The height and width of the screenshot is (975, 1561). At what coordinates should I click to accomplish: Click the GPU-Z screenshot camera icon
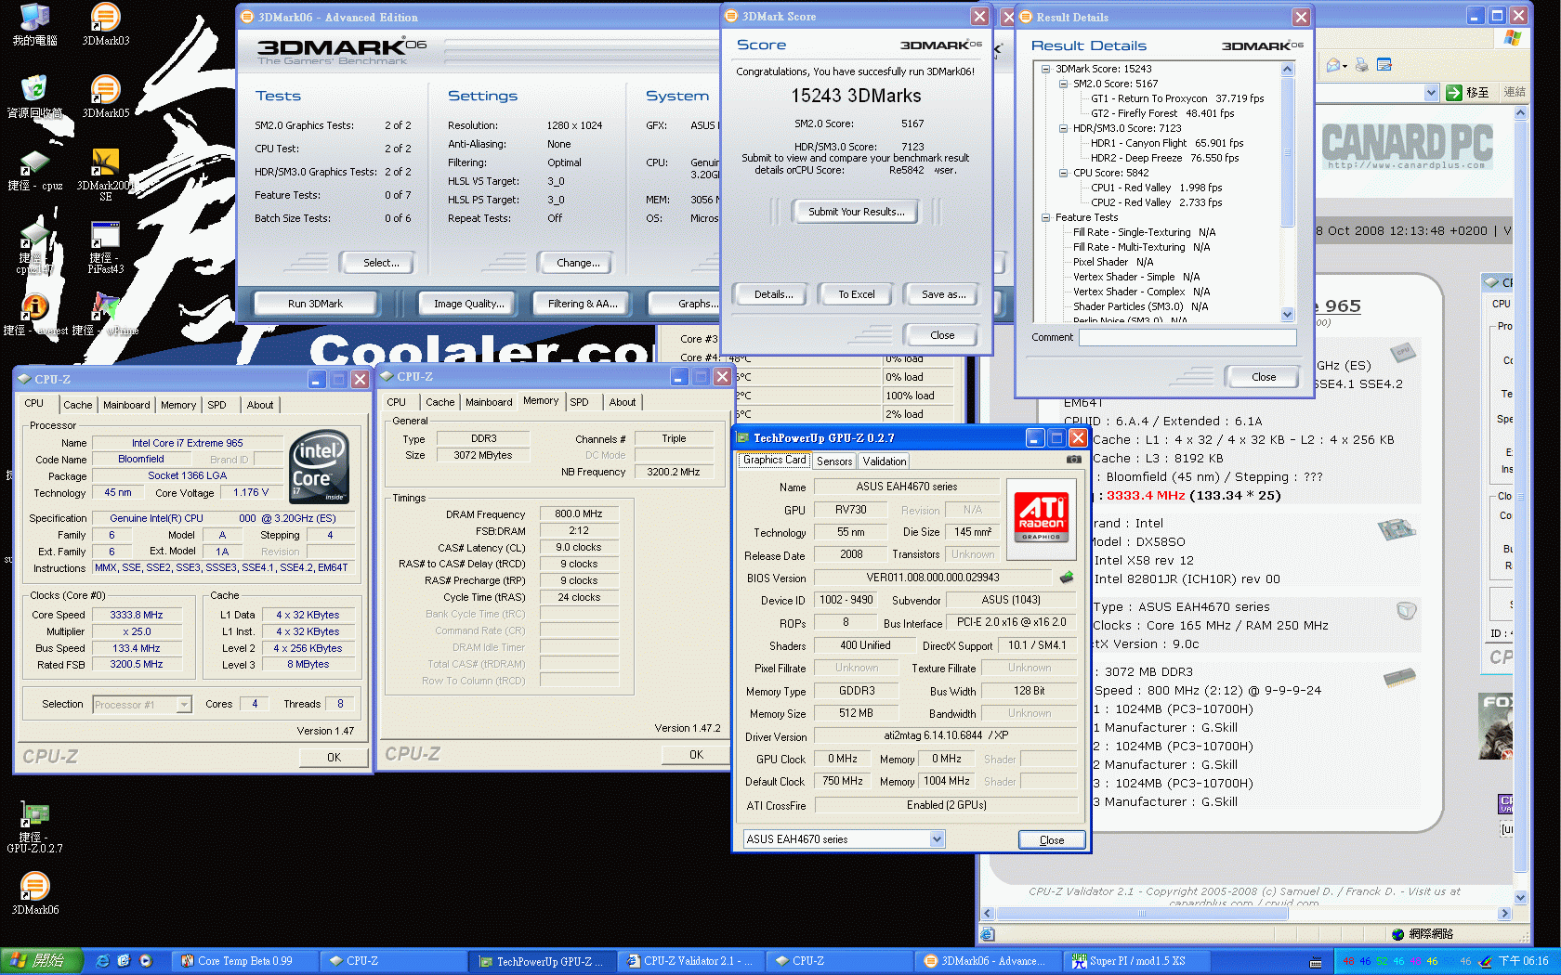(x=1073, y=459)
